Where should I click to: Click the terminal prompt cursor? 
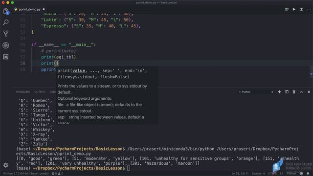pyautogui.click(x=128, y=168)
